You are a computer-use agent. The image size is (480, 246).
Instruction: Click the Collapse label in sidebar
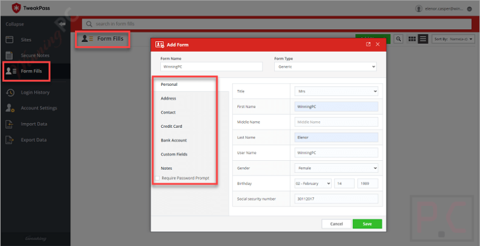click(15, 24)
